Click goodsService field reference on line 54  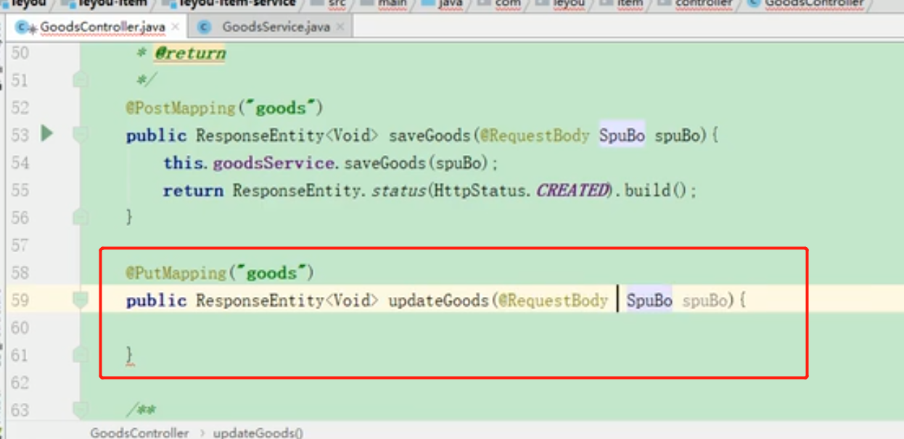click(x=272, y=163)
